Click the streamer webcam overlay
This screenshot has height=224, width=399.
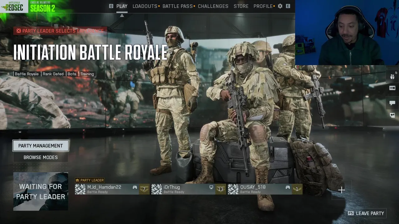(347, 32)
